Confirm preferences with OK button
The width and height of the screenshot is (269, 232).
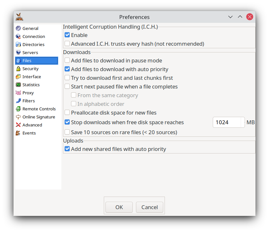(119, 207)
